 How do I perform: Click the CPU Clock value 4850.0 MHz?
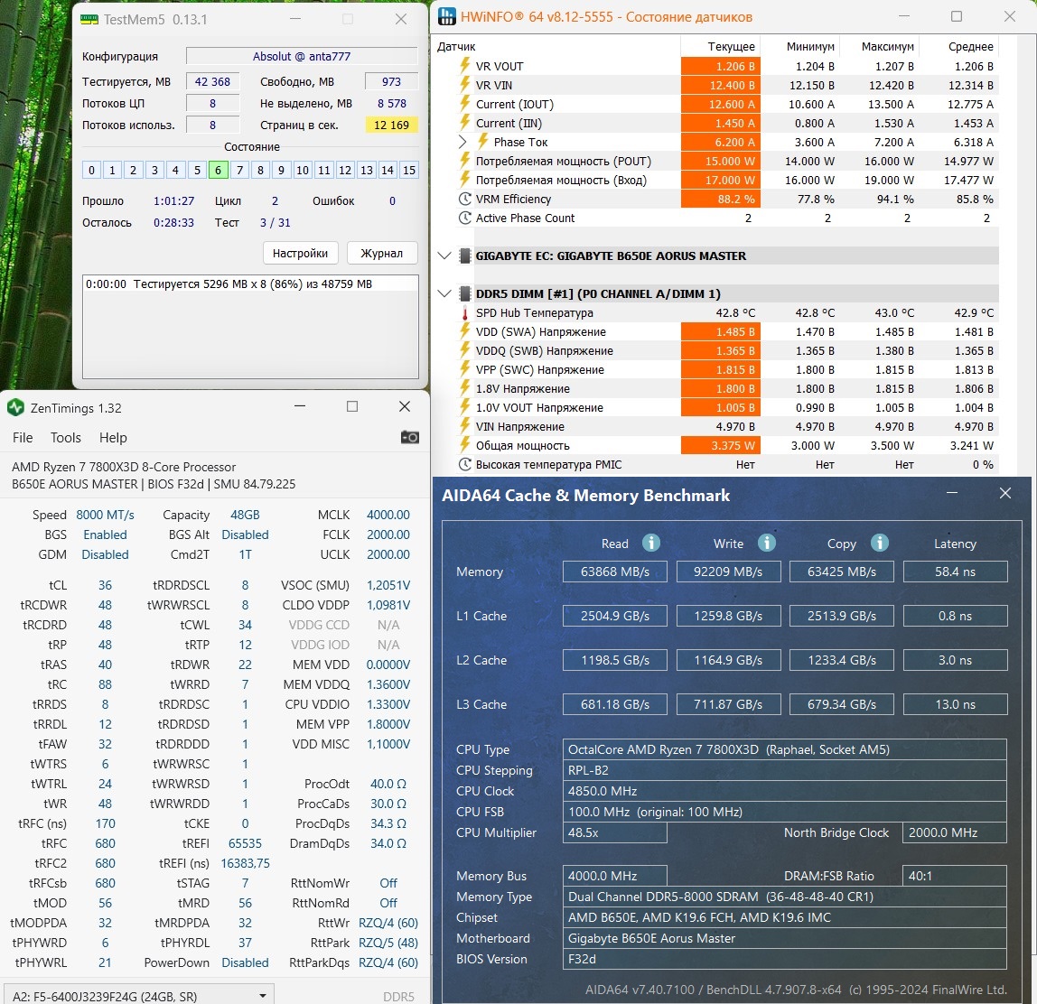[x=784, y=791]
